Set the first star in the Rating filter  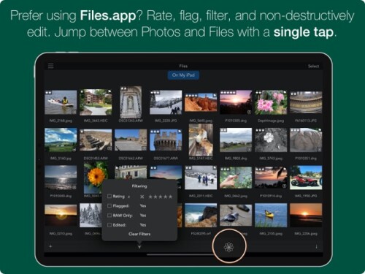pos(150,197)
